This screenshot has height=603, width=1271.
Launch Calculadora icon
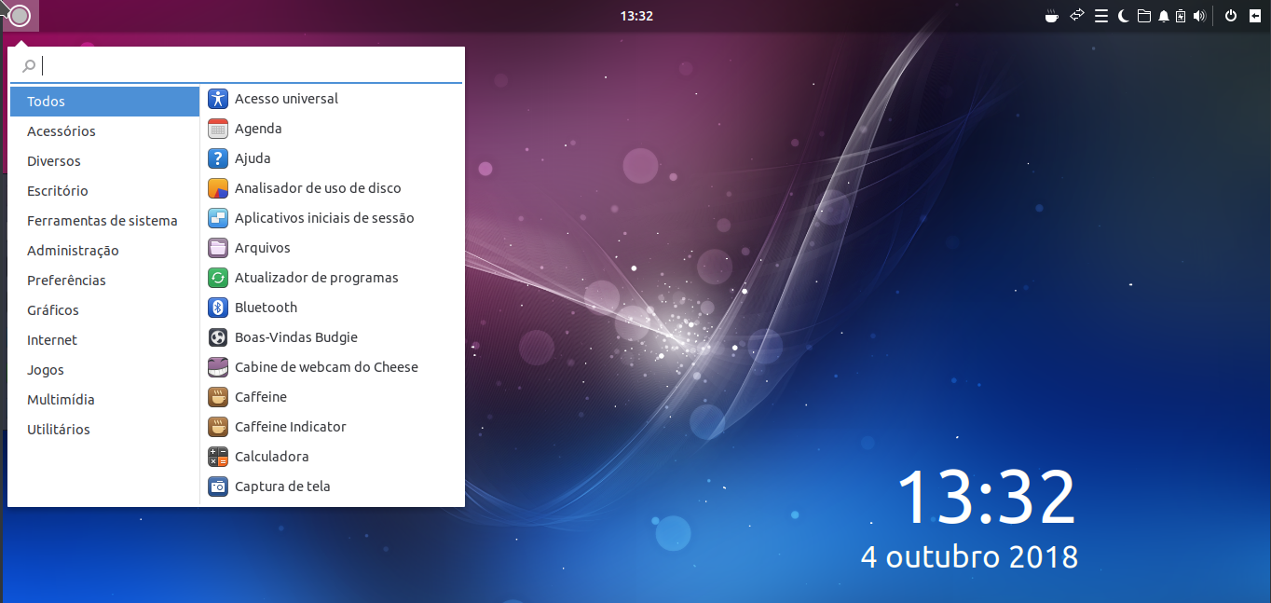pyautogui.click(x=218, y=457)
